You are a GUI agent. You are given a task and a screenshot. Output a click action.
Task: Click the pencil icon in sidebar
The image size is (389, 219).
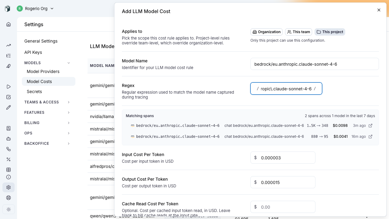(x=9, y=107)
